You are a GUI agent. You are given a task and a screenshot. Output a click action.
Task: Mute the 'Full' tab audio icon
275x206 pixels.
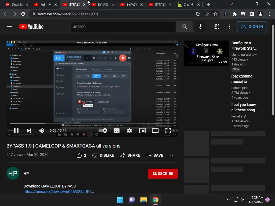point(50,5)
